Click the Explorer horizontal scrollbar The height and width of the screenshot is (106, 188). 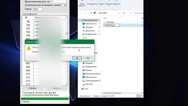pyautogui.click(x=112, y=93)
